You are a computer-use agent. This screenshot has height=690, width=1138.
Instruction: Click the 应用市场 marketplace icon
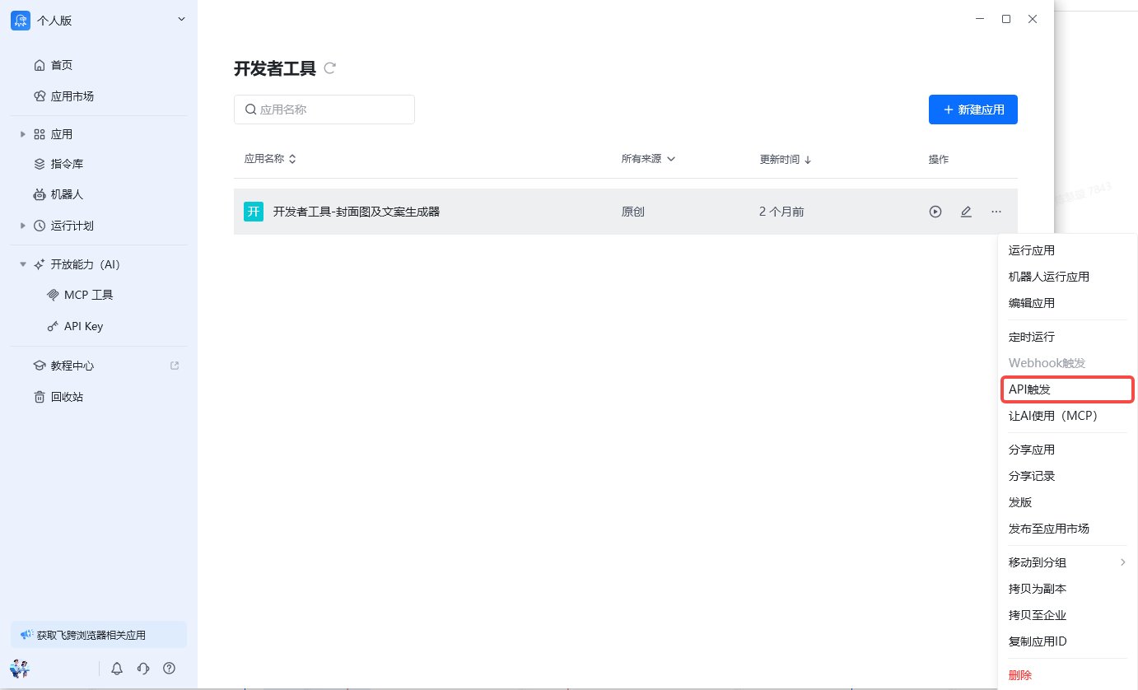pyautogui.click(x=39, y=96)
